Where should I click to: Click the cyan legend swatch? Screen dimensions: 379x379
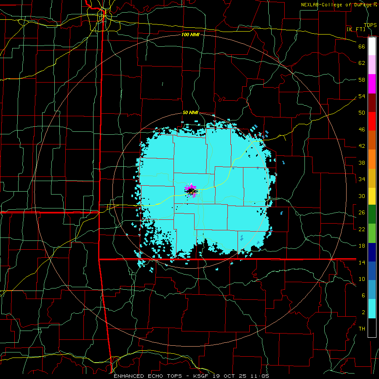pyautogui.click(x=372, y=309)
